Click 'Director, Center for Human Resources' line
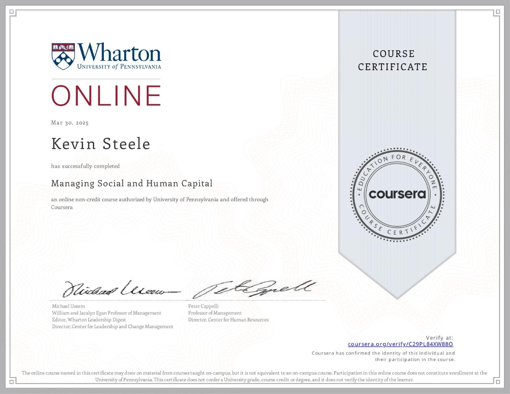The height and width of the screenshot is (394, 510). pyautogui.click(x=228, y=320)
